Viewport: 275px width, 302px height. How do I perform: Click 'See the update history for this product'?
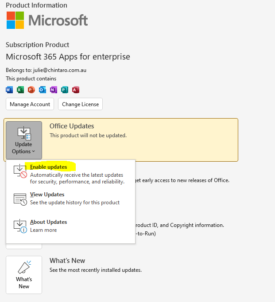click(x=75, y=203)
